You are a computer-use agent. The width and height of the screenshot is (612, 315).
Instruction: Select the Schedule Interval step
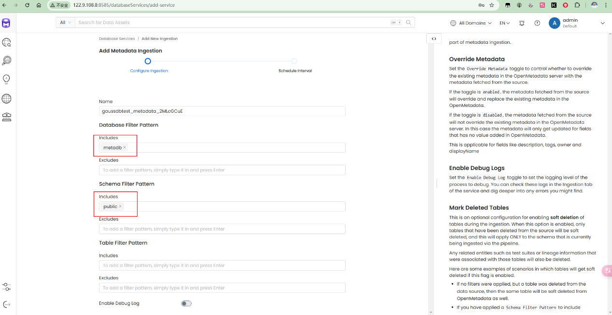(x=294, y=61)
